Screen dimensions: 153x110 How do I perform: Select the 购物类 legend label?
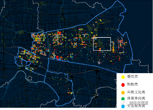132,84
